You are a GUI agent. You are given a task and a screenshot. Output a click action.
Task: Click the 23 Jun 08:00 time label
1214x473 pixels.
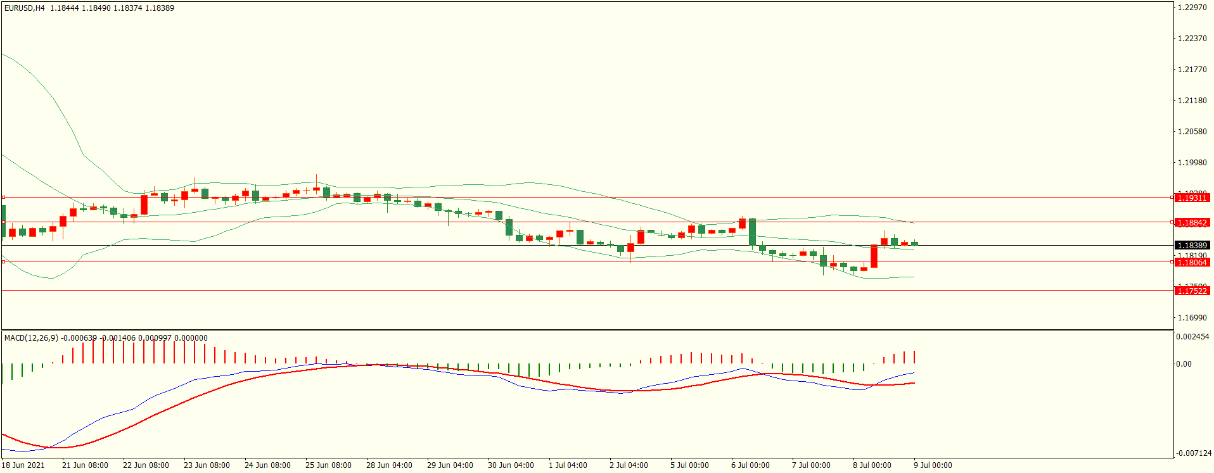click(207, 465)
